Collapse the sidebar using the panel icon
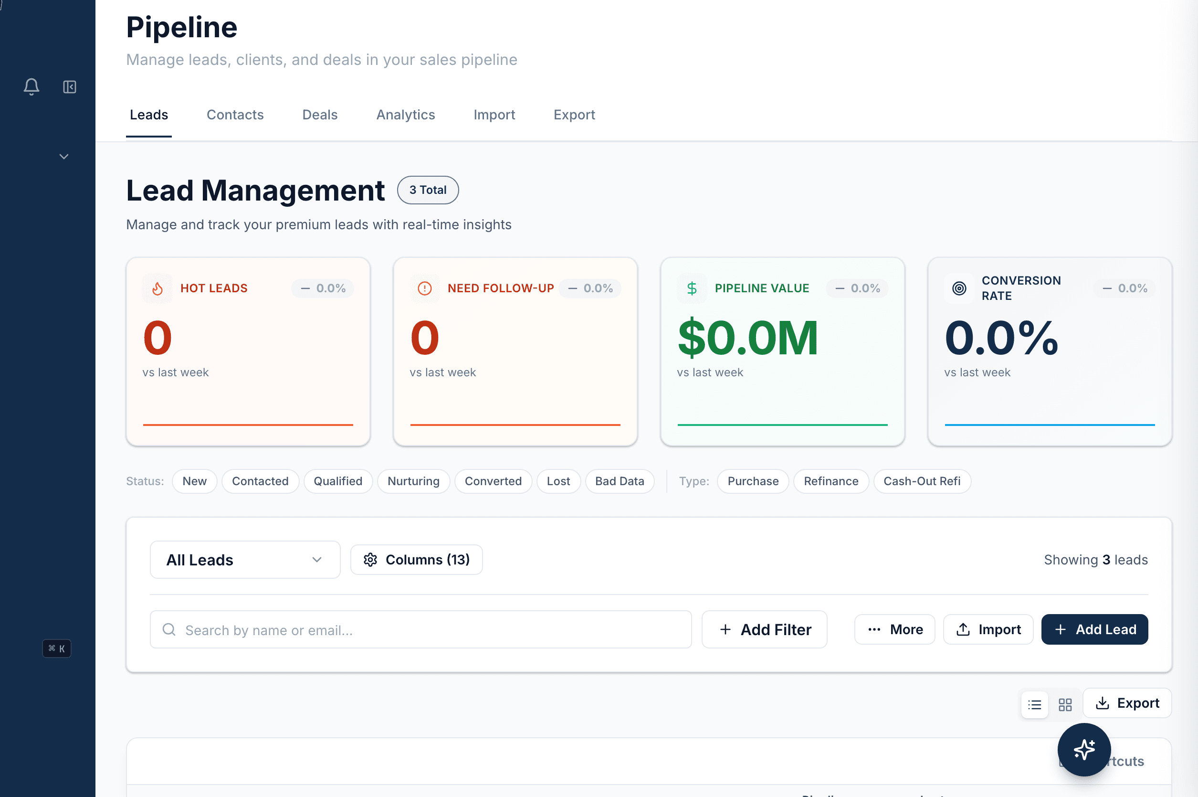 pyautogui.click(x=69, y=86)
